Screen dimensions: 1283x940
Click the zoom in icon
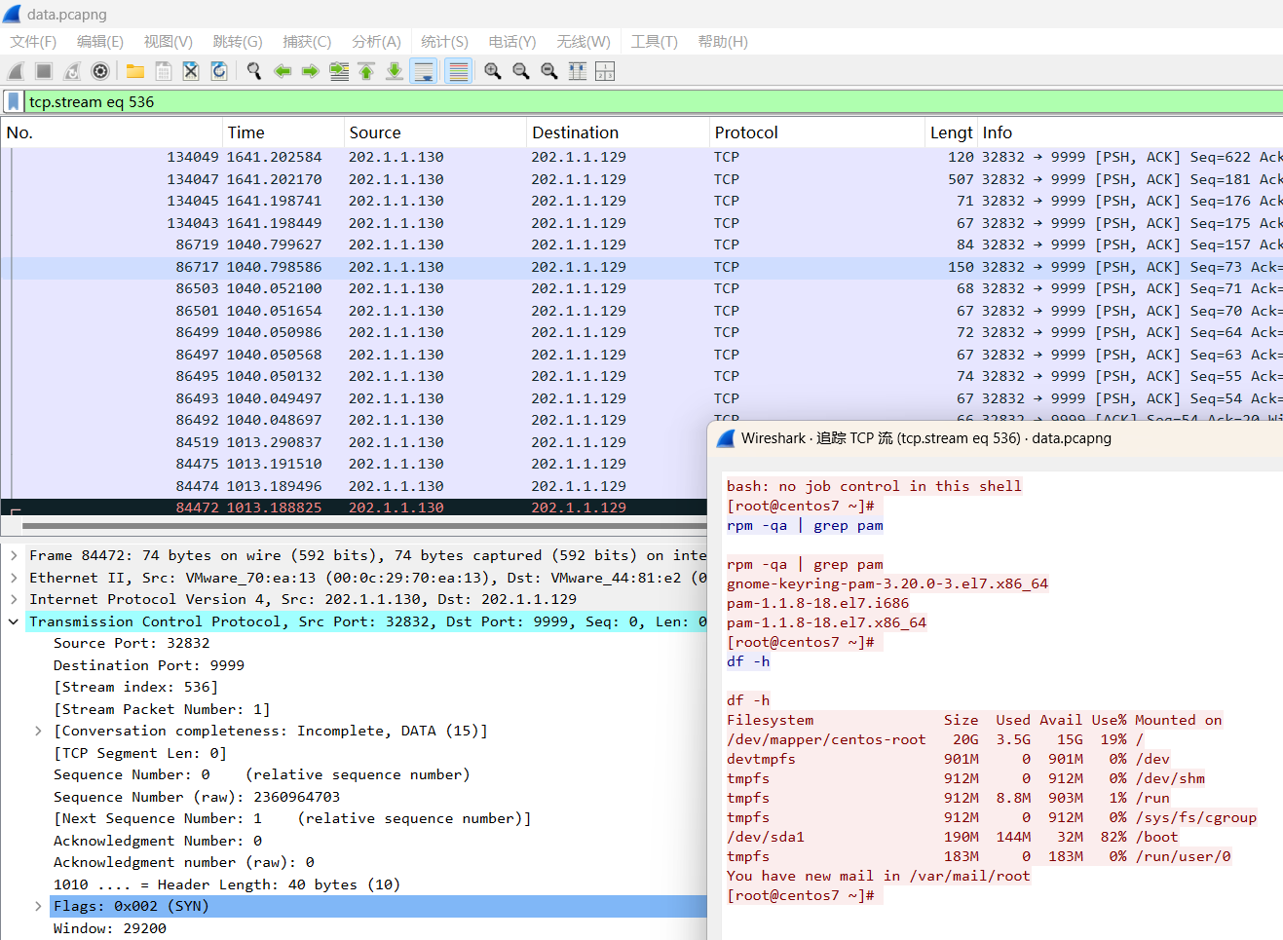click(x=493, y=71)
